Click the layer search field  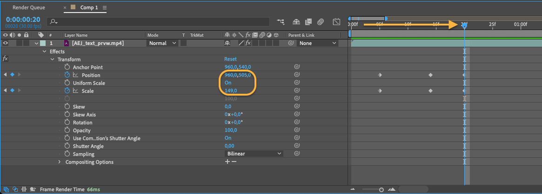click(x=158, y=22)
